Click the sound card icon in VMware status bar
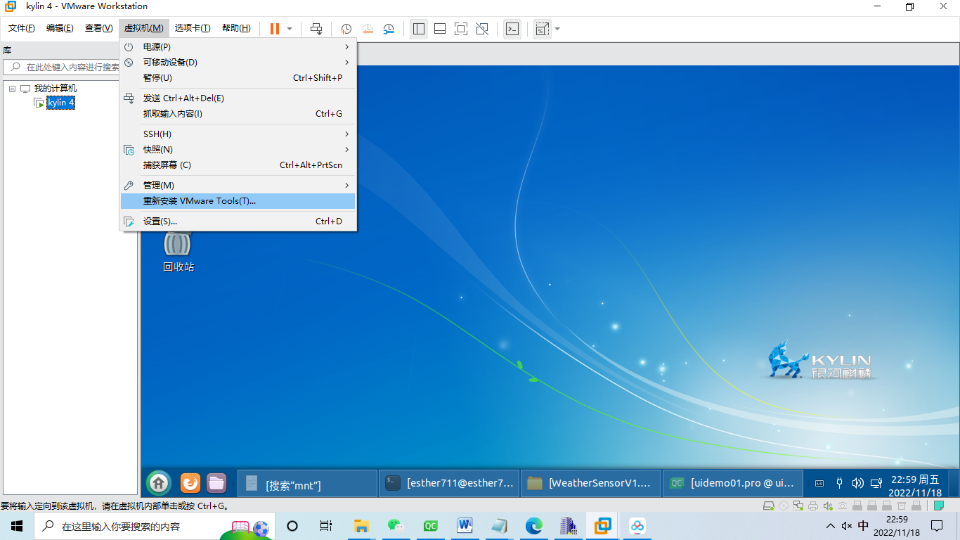 [827, 506]
